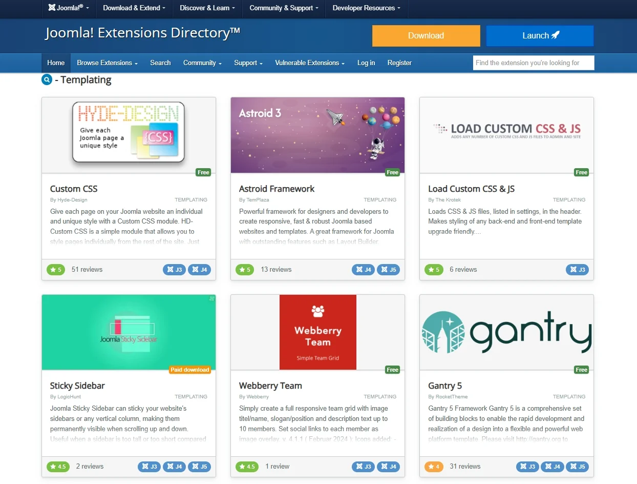This screenshot has height=484, width=637.
Task: Expand the Developer Resources menu
Action: tap(366, 8)
